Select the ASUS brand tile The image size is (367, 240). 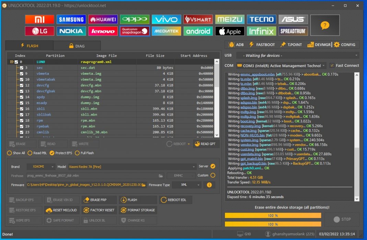tap(293, 20)
